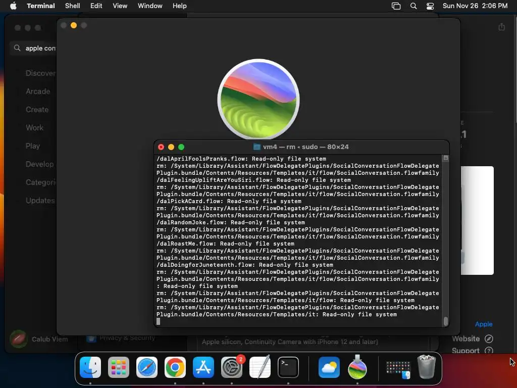Open Spotlight search in menu bar
517x388 pixels.
coord(413,6)
